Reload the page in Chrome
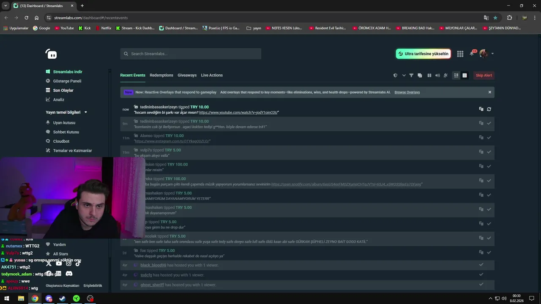 (26, 18)
